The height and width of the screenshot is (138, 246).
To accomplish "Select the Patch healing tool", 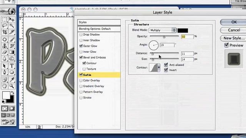I will pyautogui.click(x=5, y=39).
